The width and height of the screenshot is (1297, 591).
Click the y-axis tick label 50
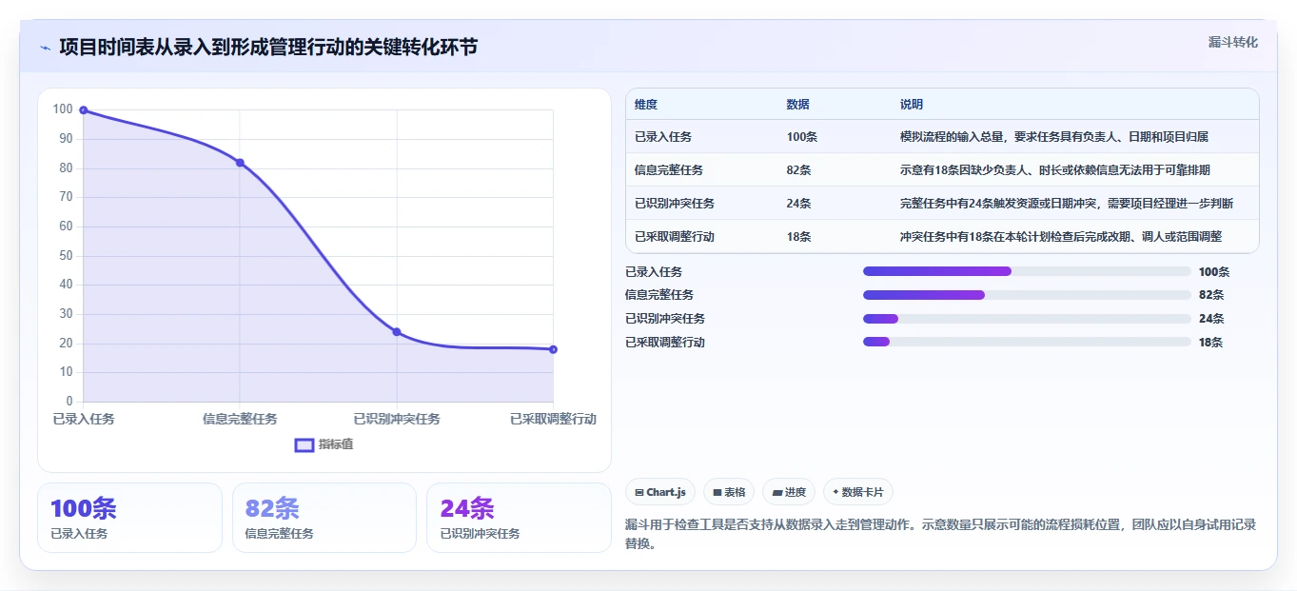(x=66, y=255)
